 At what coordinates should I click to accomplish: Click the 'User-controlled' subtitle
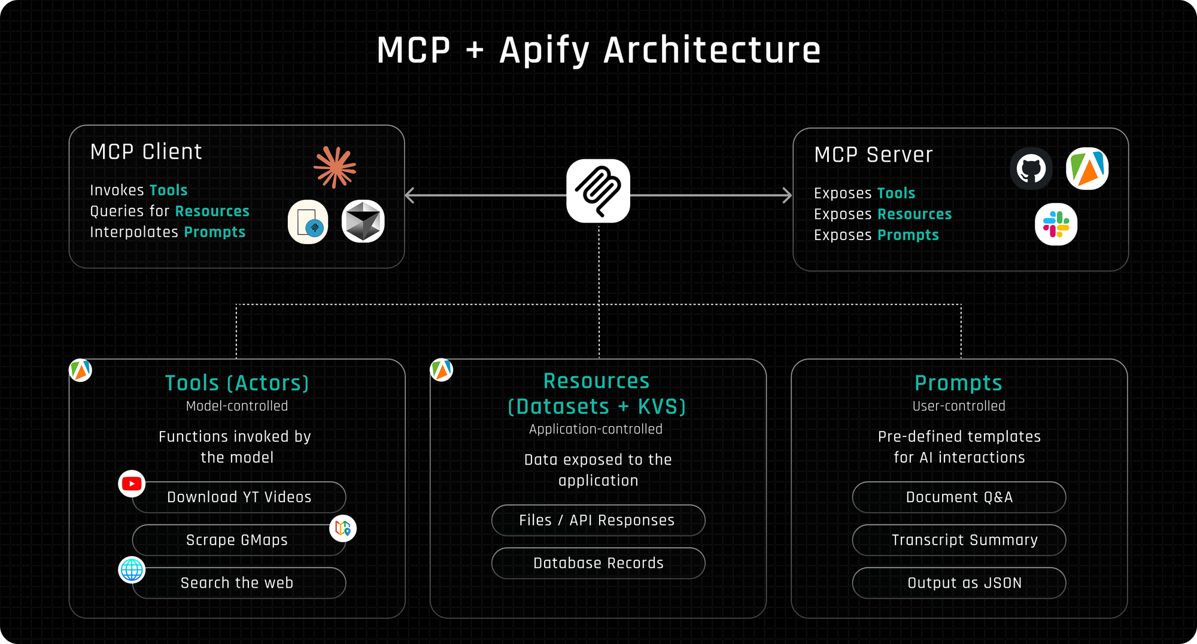click(959, 406)
